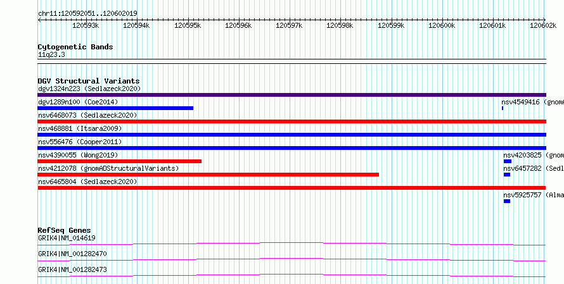Open the nsv4390055 (Wong2019) label

point(78,155)
